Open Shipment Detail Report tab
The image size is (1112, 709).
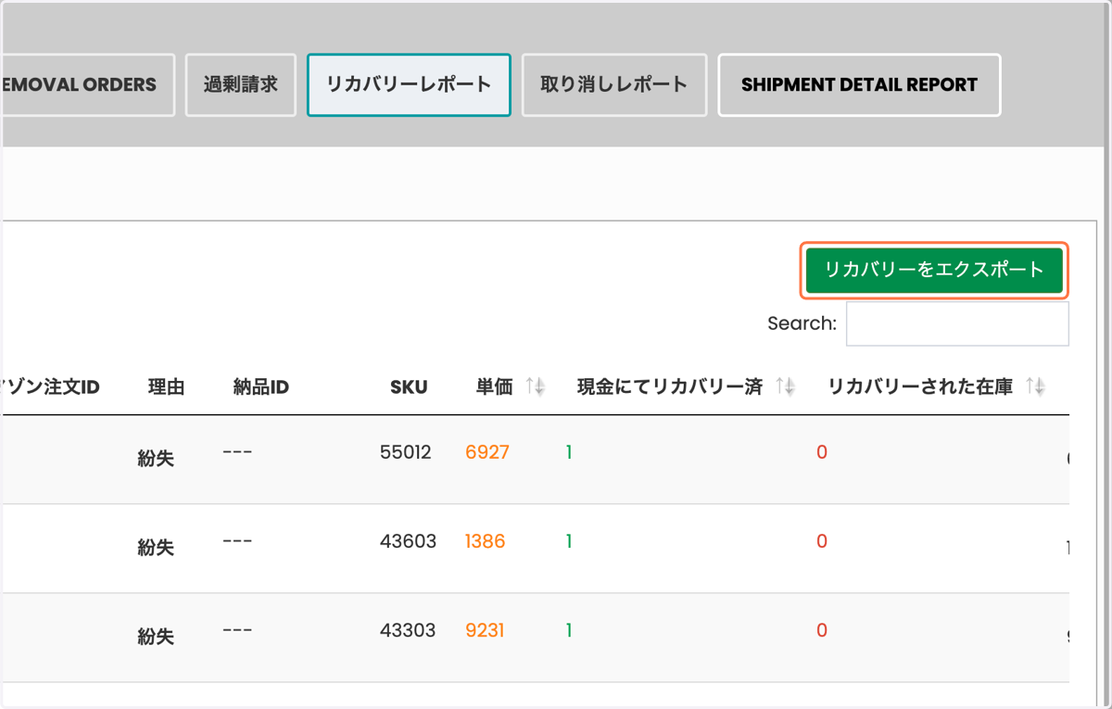tap(859, 85)
